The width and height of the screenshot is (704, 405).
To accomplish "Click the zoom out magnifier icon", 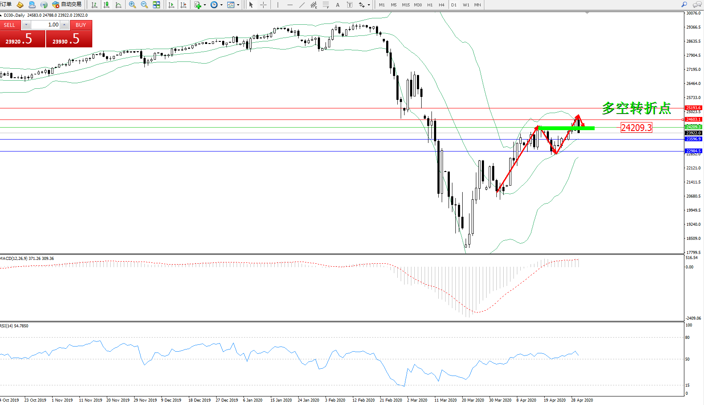I will (144, 5).
